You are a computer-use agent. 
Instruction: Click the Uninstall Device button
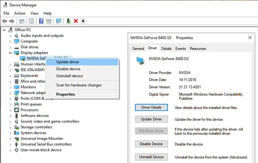151,157
